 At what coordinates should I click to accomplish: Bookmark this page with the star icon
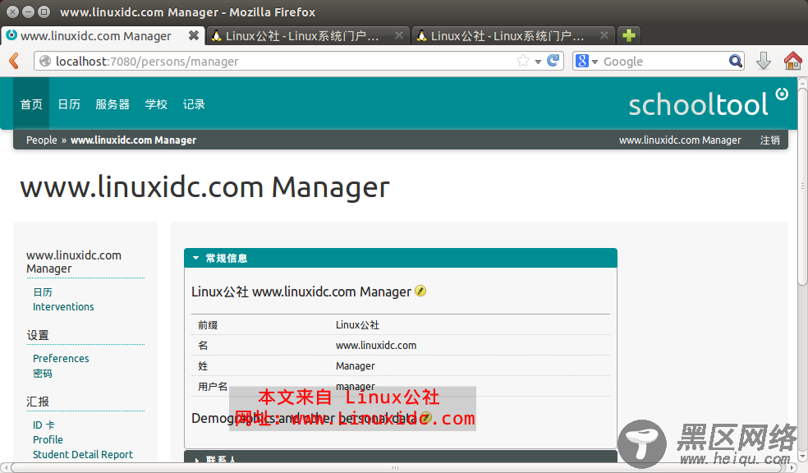coord(522,61)
